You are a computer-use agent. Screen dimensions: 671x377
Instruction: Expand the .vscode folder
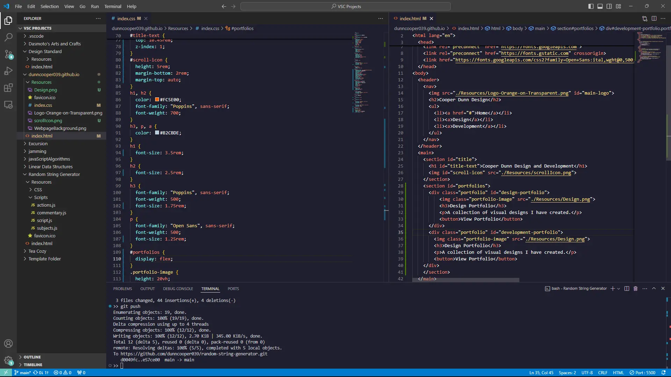tap(62, 36)
